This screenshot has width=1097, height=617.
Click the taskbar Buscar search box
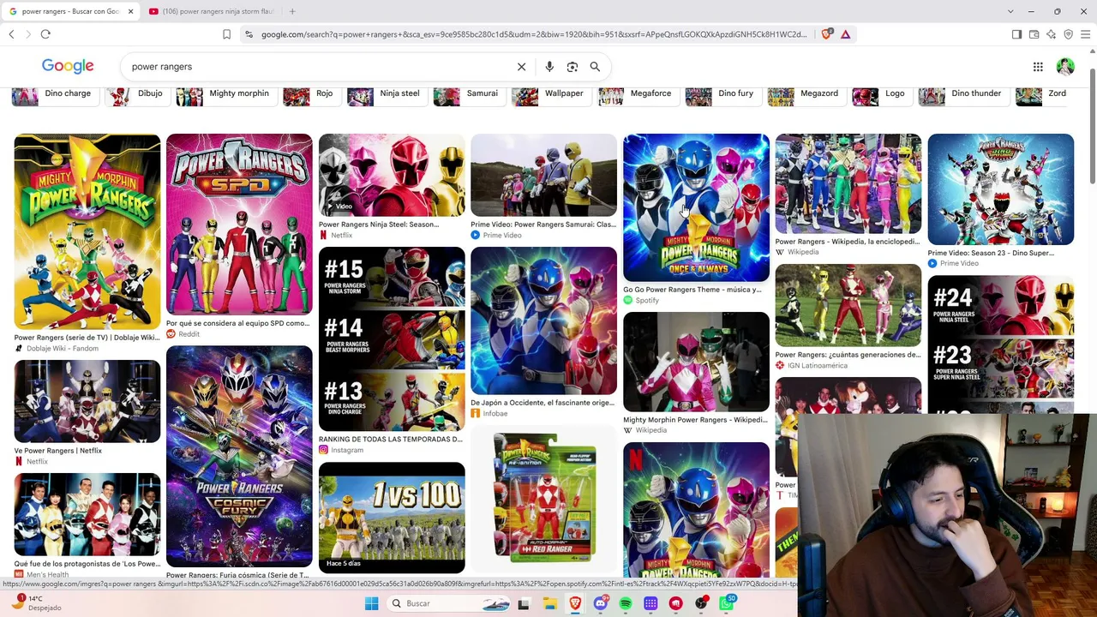[448, 603]
